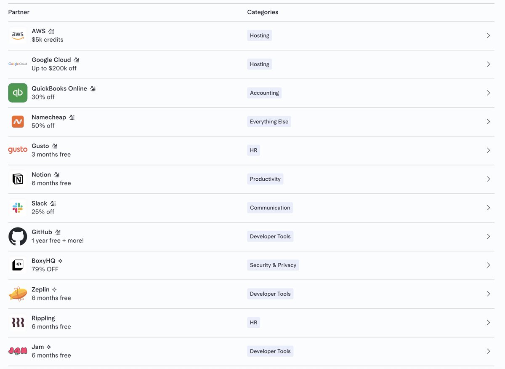Click the "50% off" Namecheap offer

click(x=43, y=126)
